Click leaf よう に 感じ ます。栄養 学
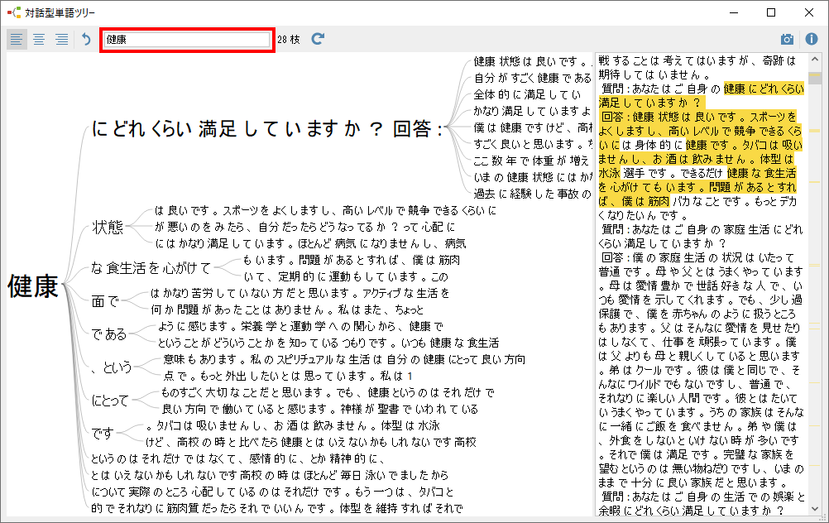The height and width of the screenshot is (523, 829). click(x=300, y=326)
